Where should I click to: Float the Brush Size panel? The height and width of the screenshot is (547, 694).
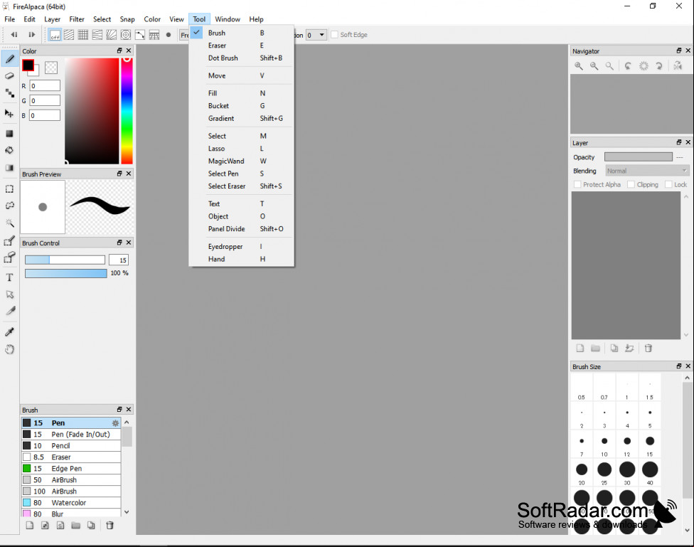click(x=679, y=366)
